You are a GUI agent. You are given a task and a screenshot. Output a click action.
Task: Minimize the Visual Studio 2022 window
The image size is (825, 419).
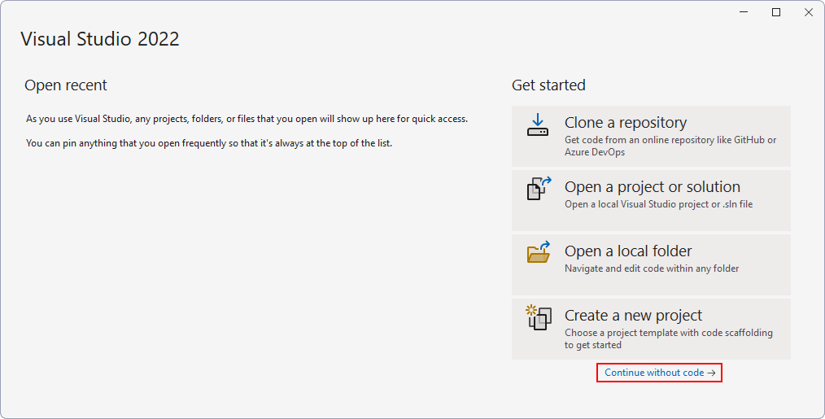[x=744, y=12]
